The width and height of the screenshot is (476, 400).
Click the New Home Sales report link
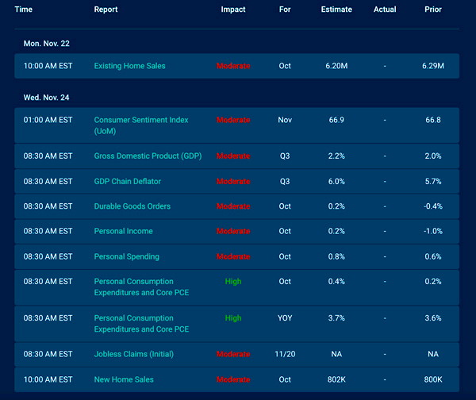tap(125, 379)
